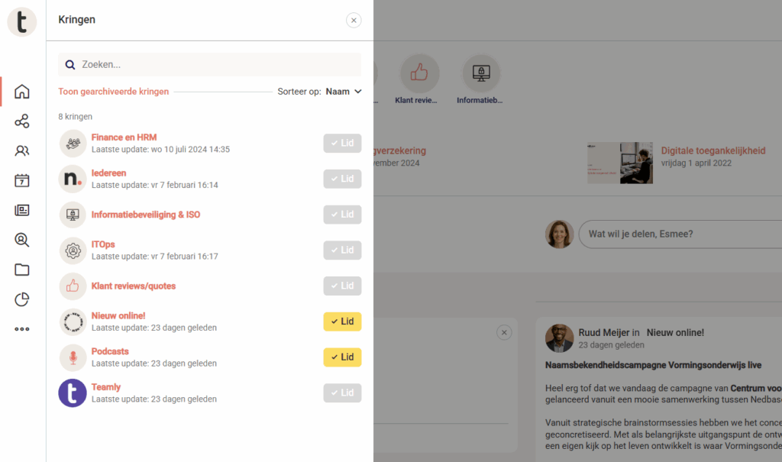
Task: Open the calendar icon in sidebar
Action: pyautogui.click(x=22, y=181)
